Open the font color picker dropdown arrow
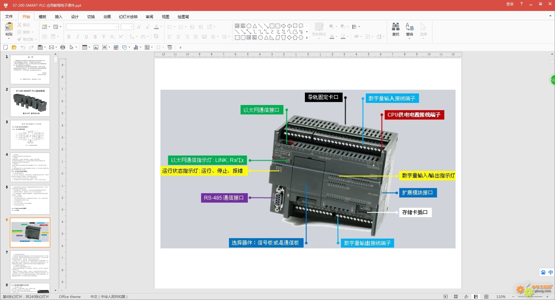The width and height of the screenshot is (555, 300). pyautogui.click(x=161, y=27)
